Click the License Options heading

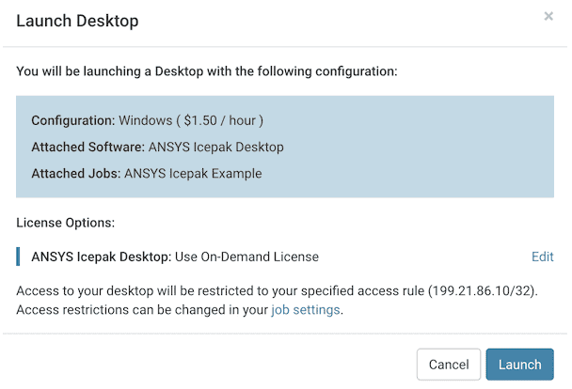coord(66,223)
